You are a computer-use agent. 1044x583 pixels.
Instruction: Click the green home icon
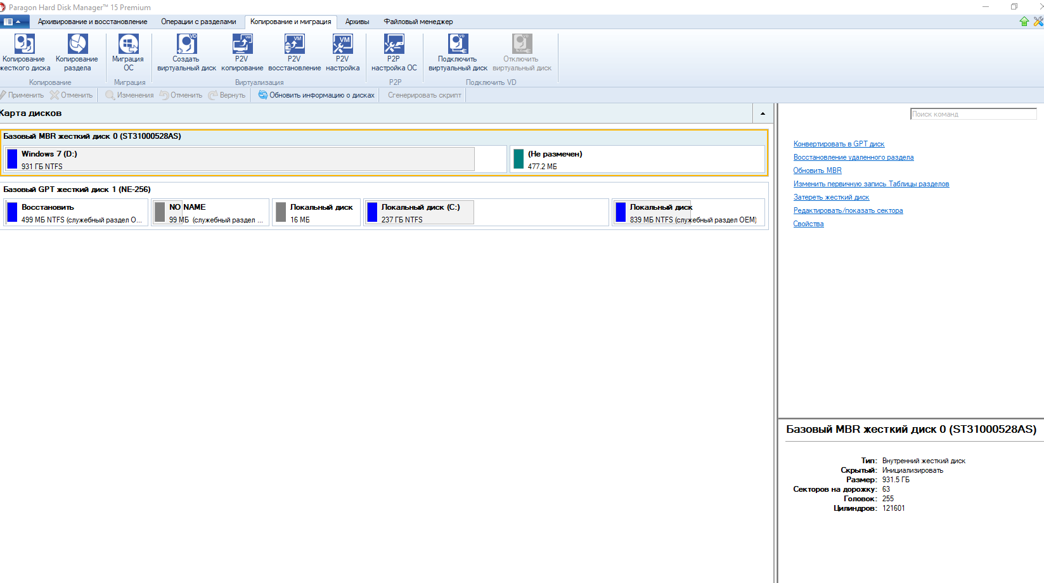pos(1024,22)
